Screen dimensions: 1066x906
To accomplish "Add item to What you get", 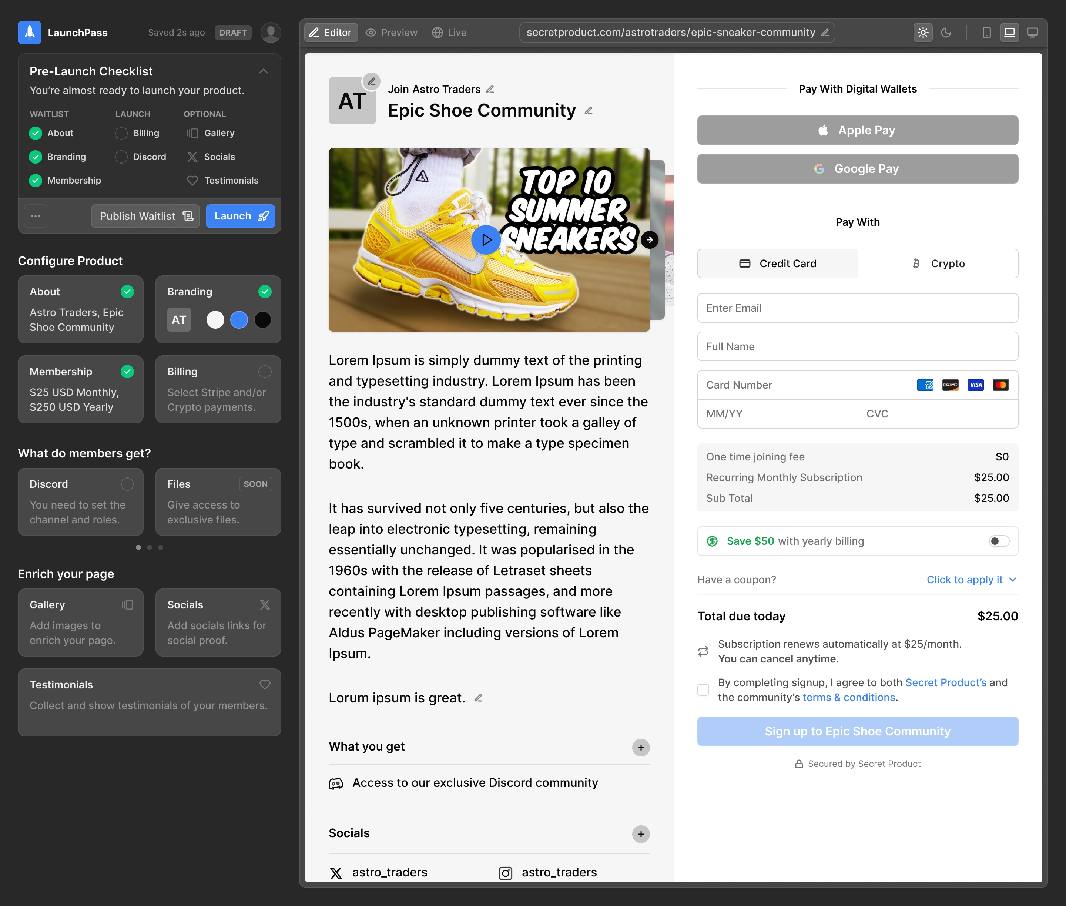I will (x=641, y=748).
